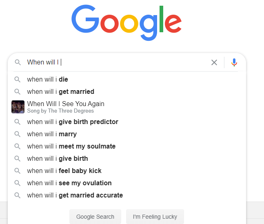Click magnifier icon beside 'when will i die'
Screen dimensions: 264x224
[x=18, y=80]
